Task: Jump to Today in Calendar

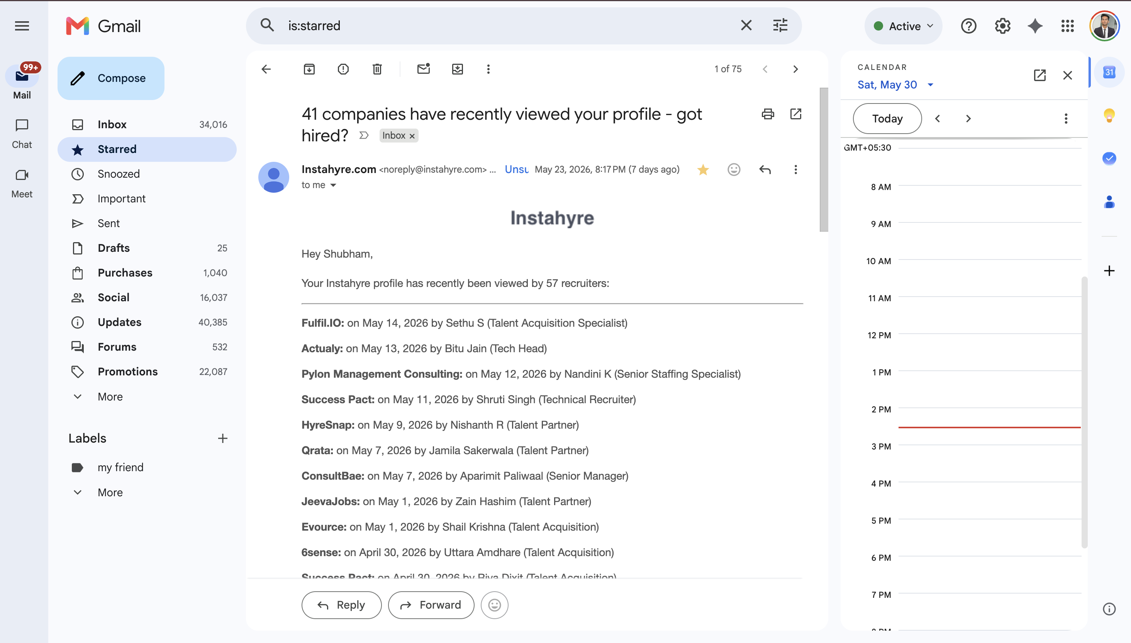Action: [887, 118]
